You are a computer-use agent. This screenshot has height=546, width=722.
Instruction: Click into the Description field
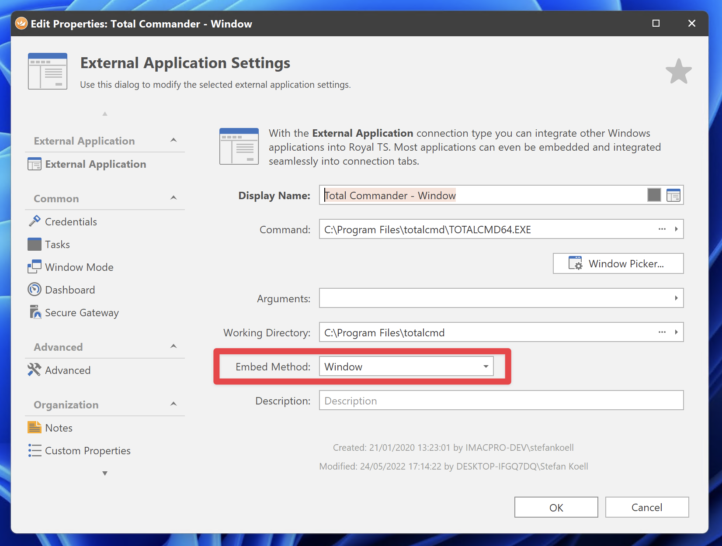coord(501,401)
